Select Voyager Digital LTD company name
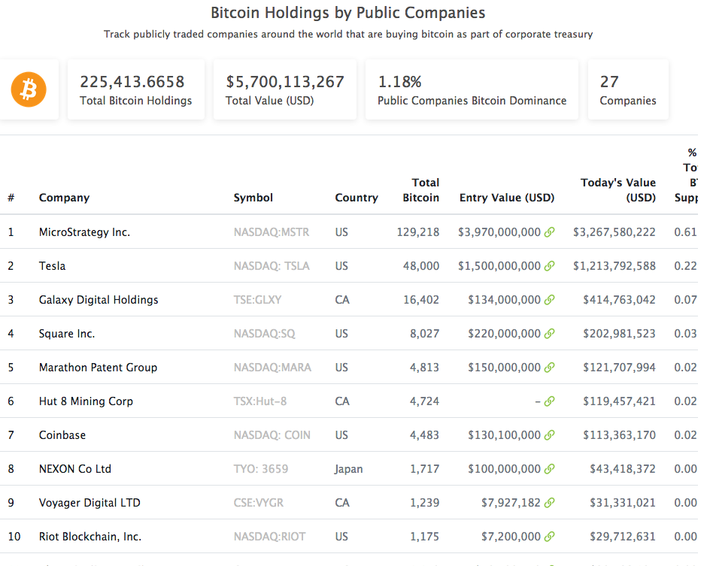The image size is (707, 566). pyautogui.click(x=90, y=502)
